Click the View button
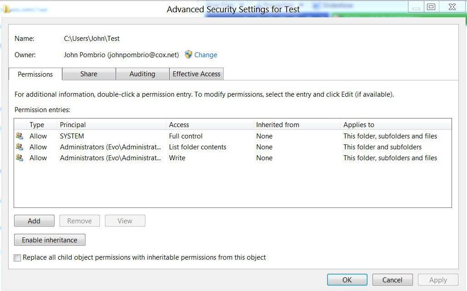 click(125, 221)
